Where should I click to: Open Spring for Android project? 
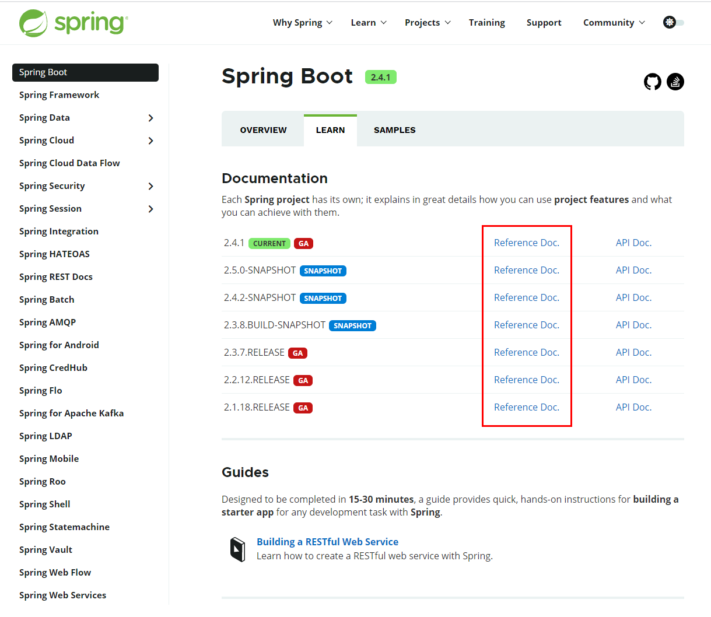point(59,345)
